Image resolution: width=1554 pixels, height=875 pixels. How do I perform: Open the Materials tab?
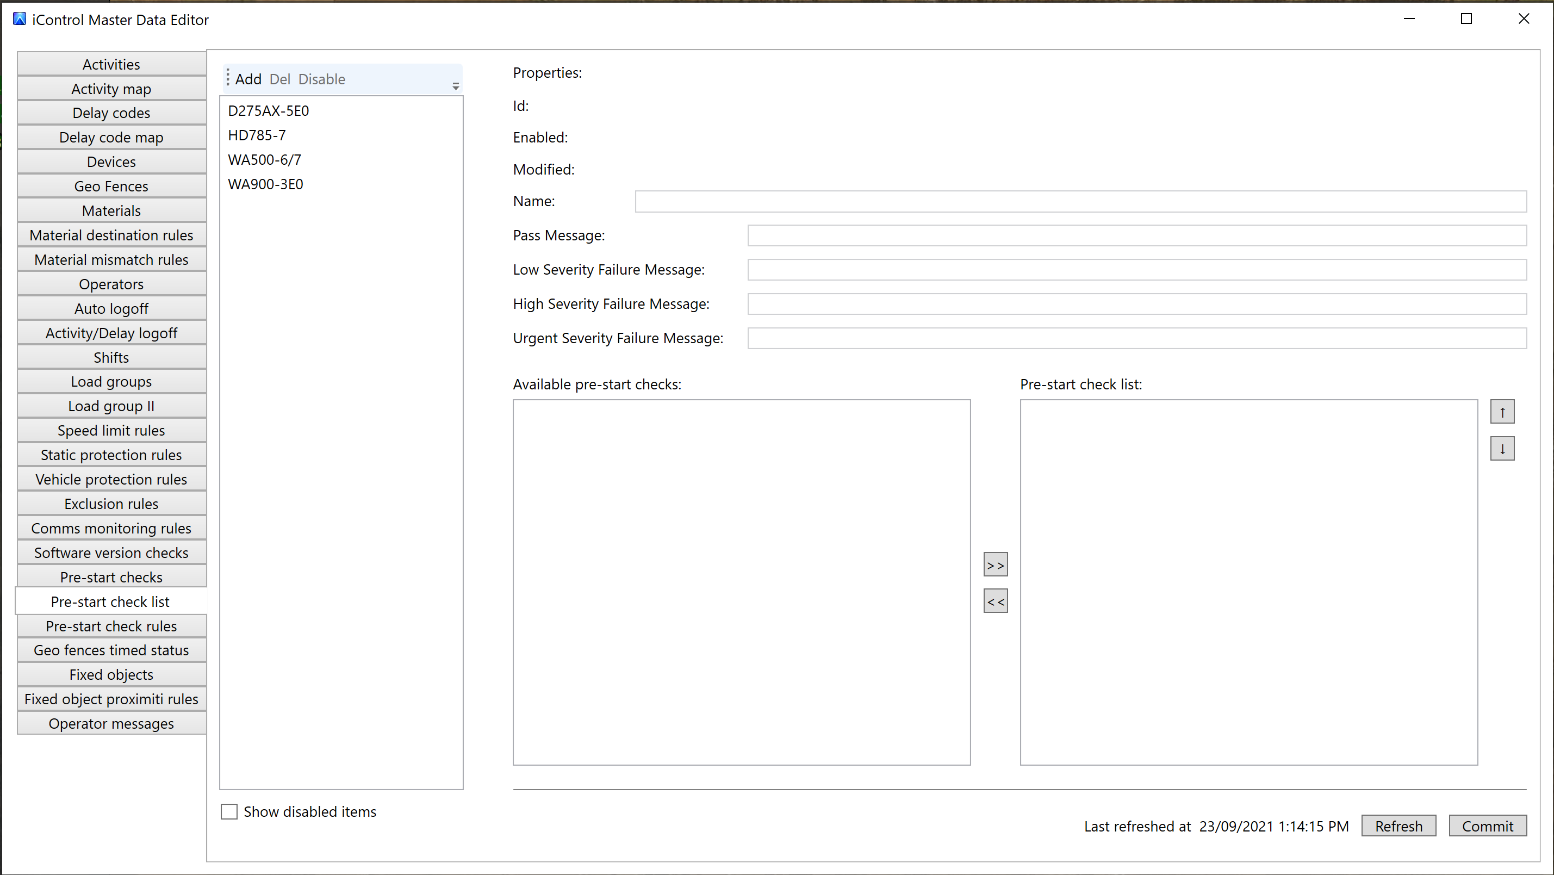pyautogui.click(x=111, y=210)
